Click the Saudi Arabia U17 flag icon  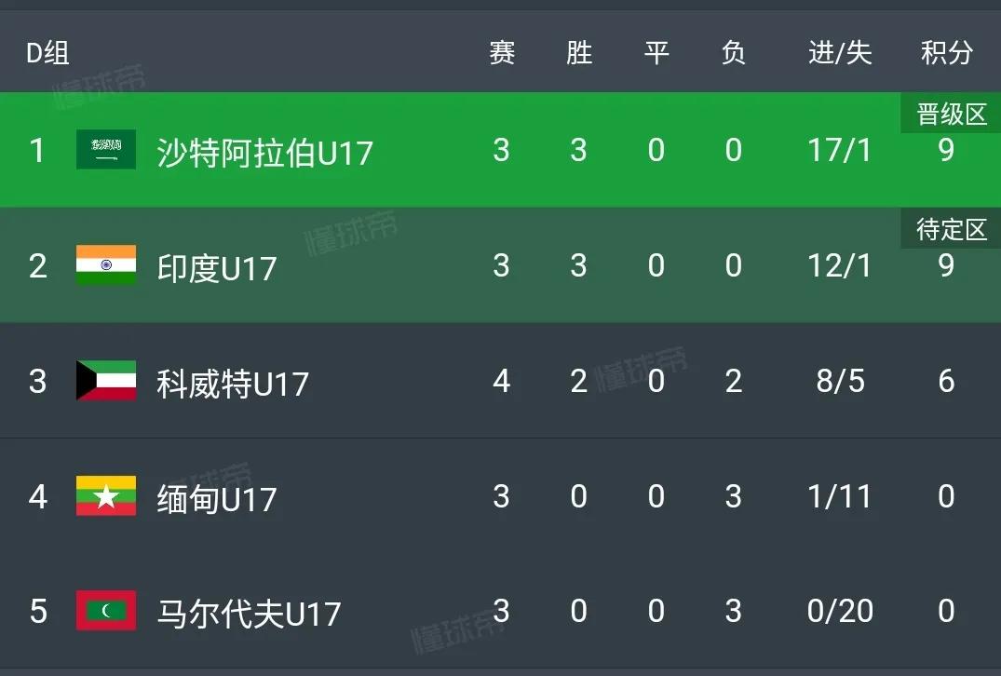[x=105, y=149]
